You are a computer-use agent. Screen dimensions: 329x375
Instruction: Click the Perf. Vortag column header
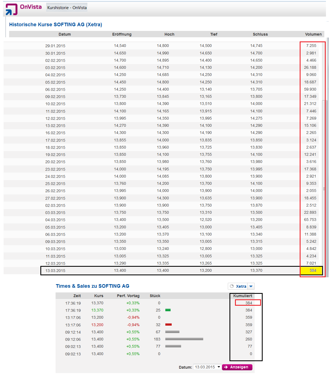(128, 296)
